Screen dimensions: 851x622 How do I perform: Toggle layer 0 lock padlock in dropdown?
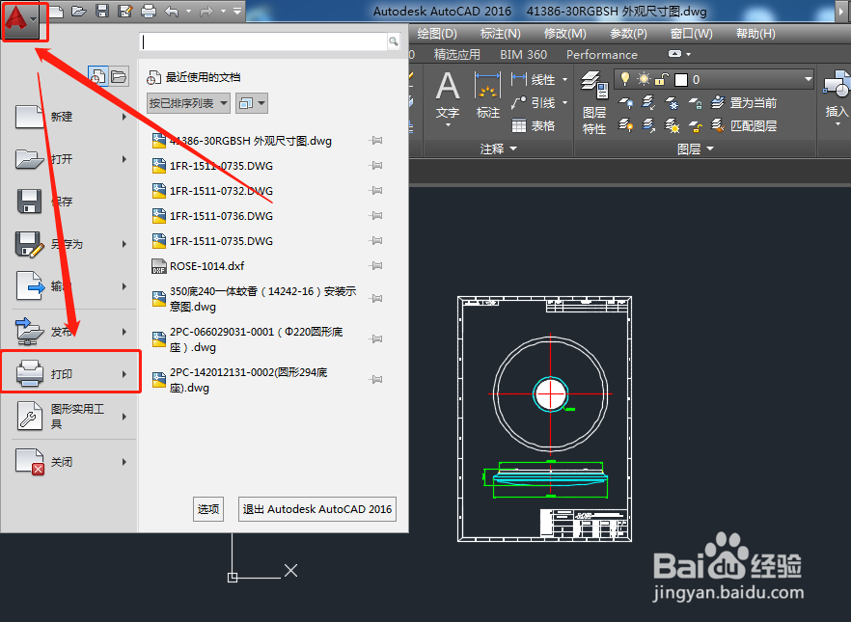coord(661,80)
